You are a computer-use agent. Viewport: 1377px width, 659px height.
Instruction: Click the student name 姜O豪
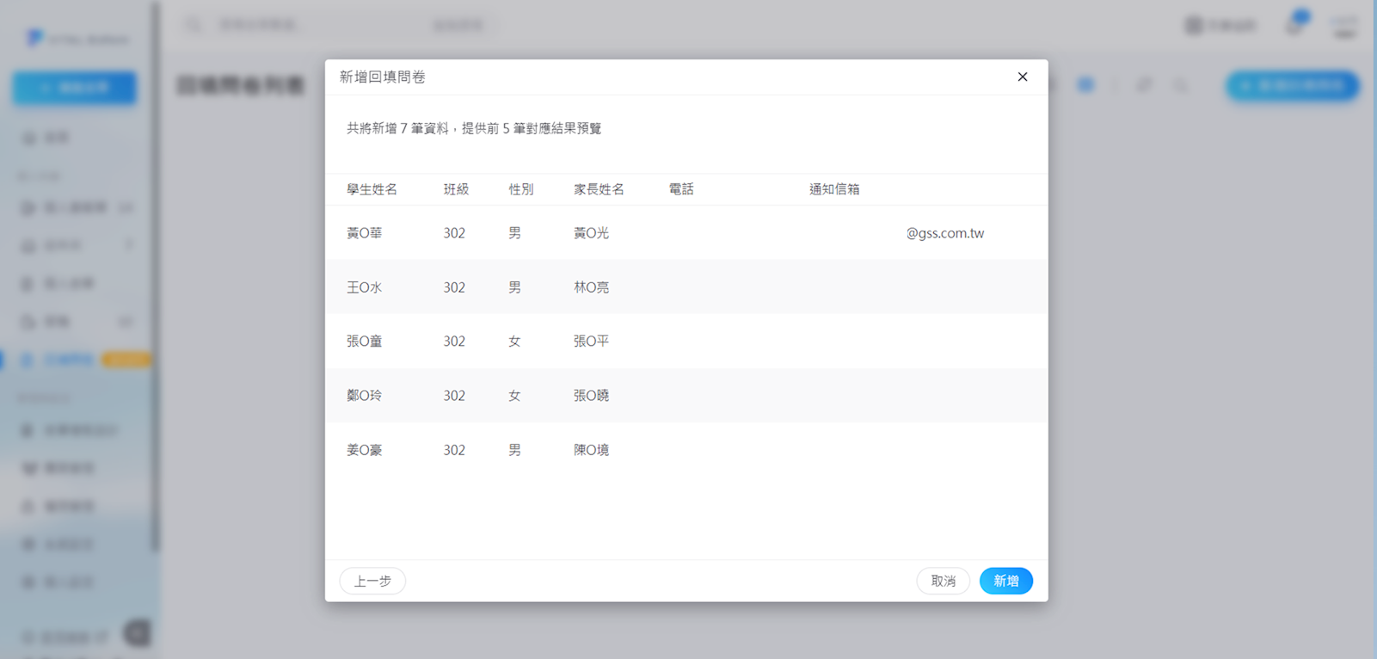point(364,450)
